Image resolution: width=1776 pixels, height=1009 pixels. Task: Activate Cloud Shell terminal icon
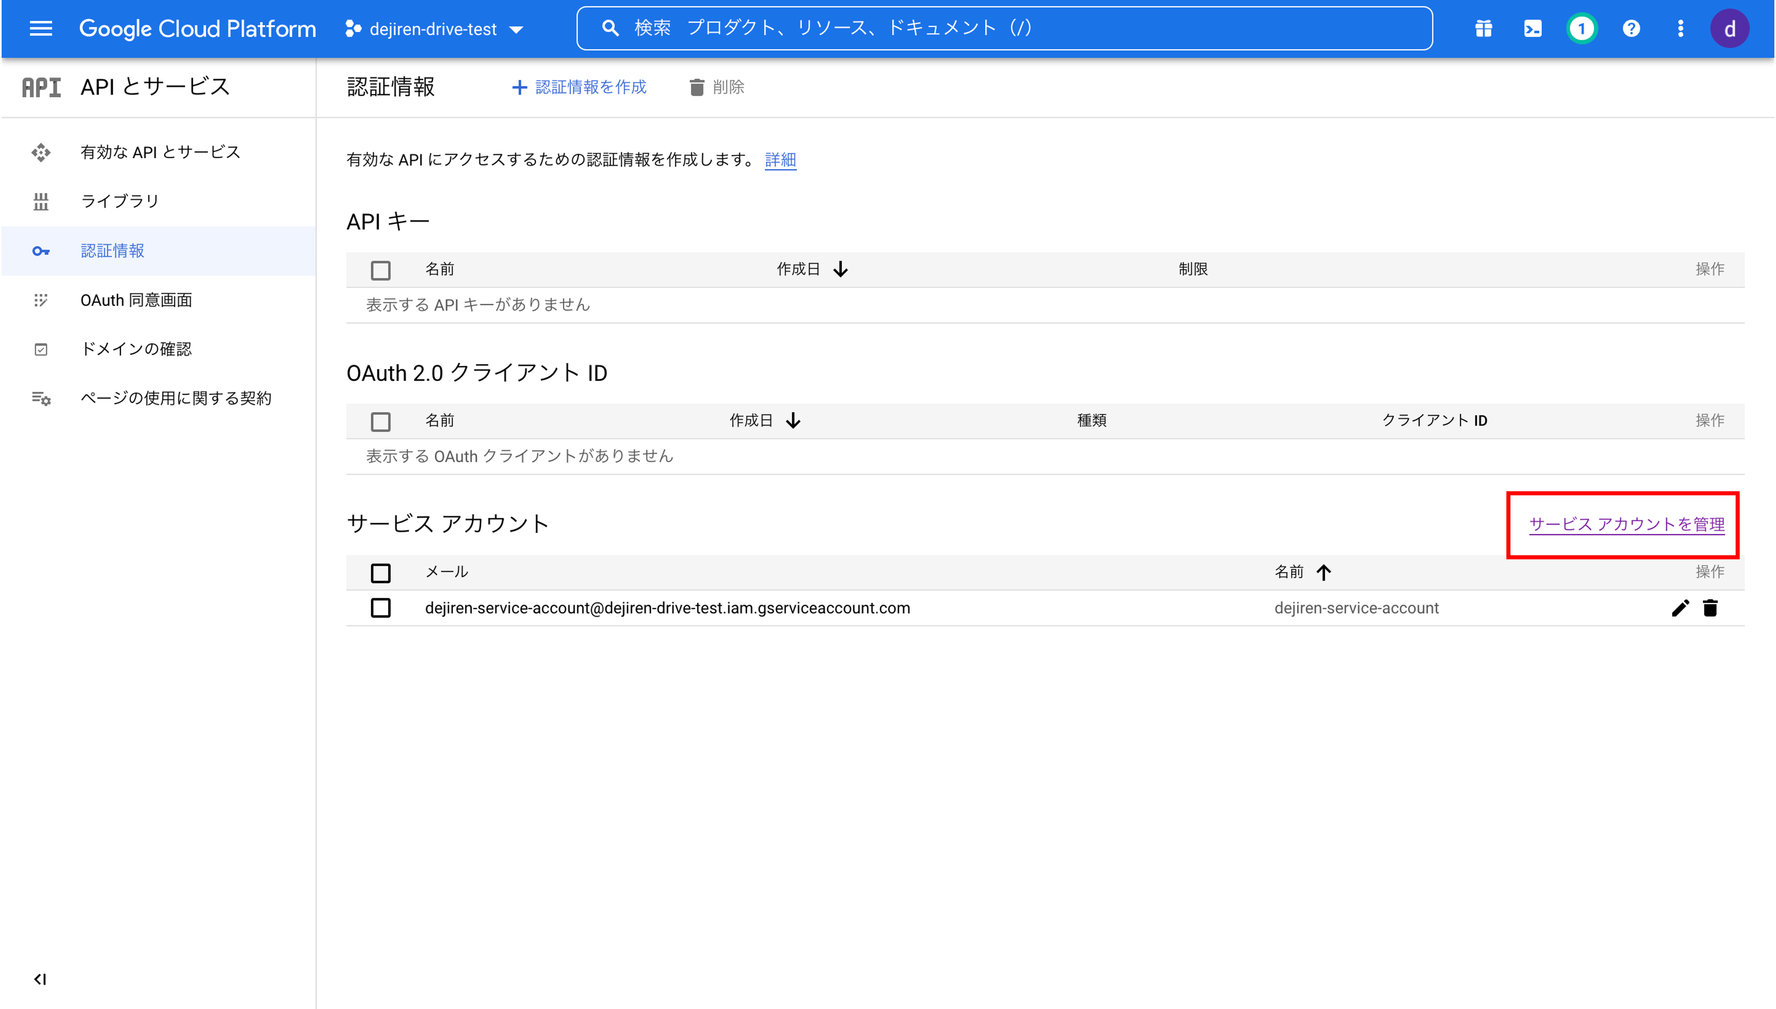click(x=1532, y=29)
